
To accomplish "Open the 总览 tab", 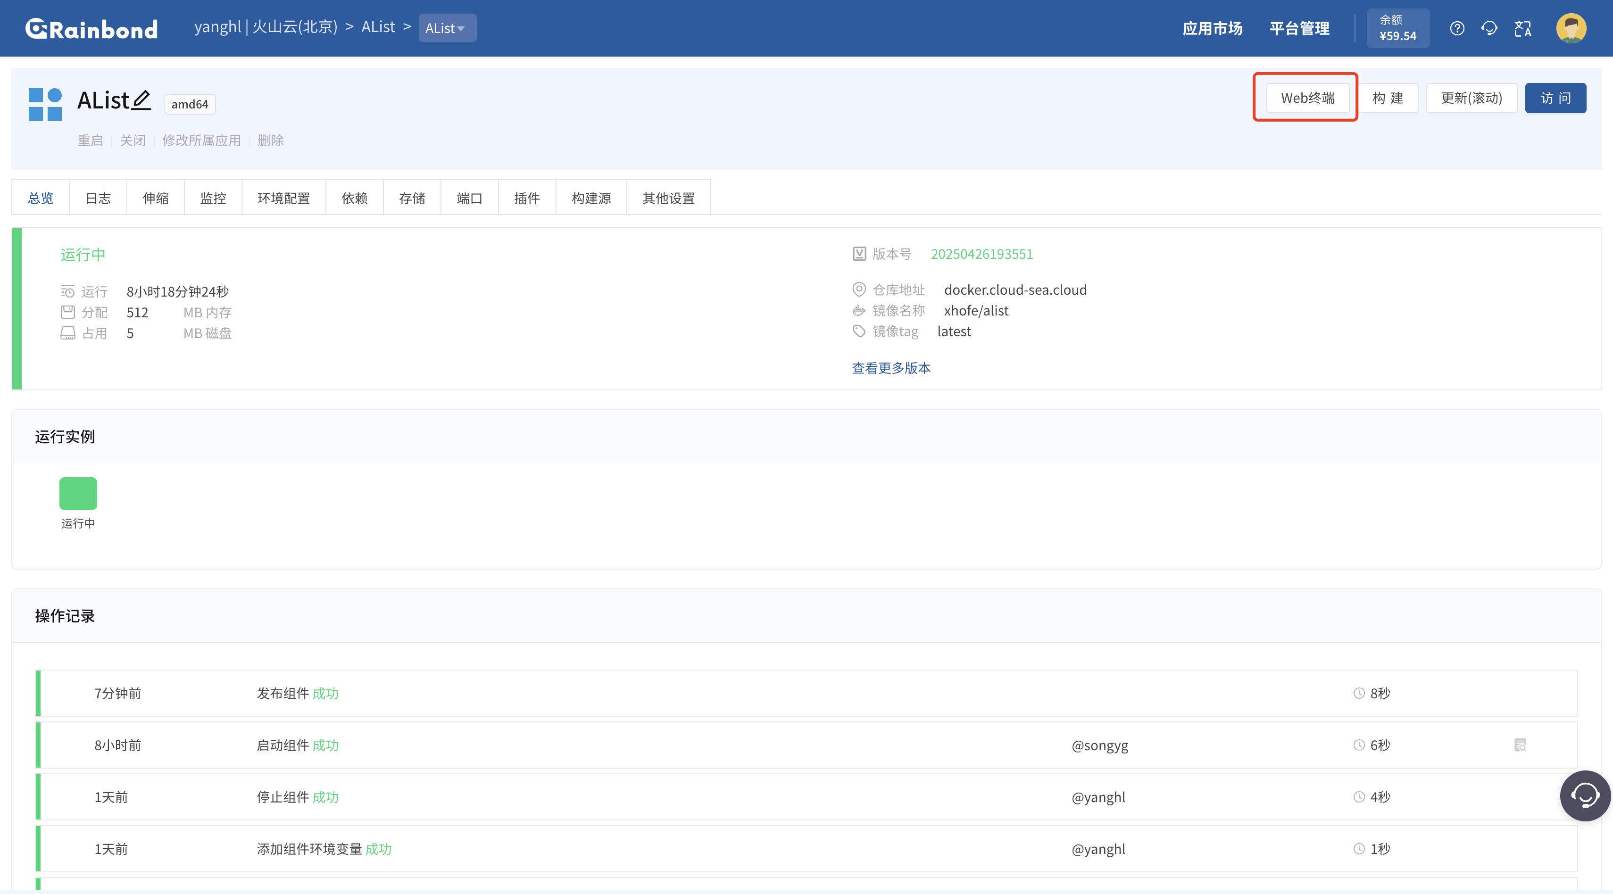I will (41, 198).
